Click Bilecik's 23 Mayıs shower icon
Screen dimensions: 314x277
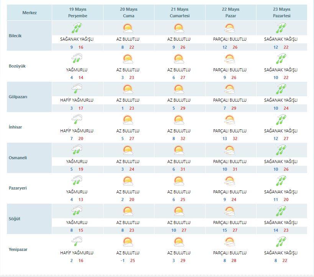[x=281, y=28]
